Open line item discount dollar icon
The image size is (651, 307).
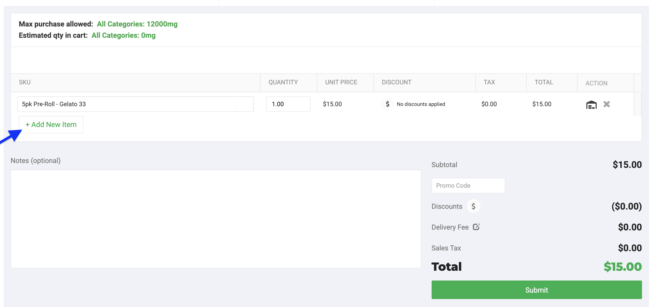click(x=387, y=104)
